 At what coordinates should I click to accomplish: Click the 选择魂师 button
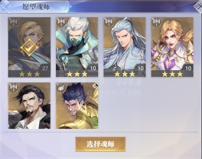pos(101,144)
